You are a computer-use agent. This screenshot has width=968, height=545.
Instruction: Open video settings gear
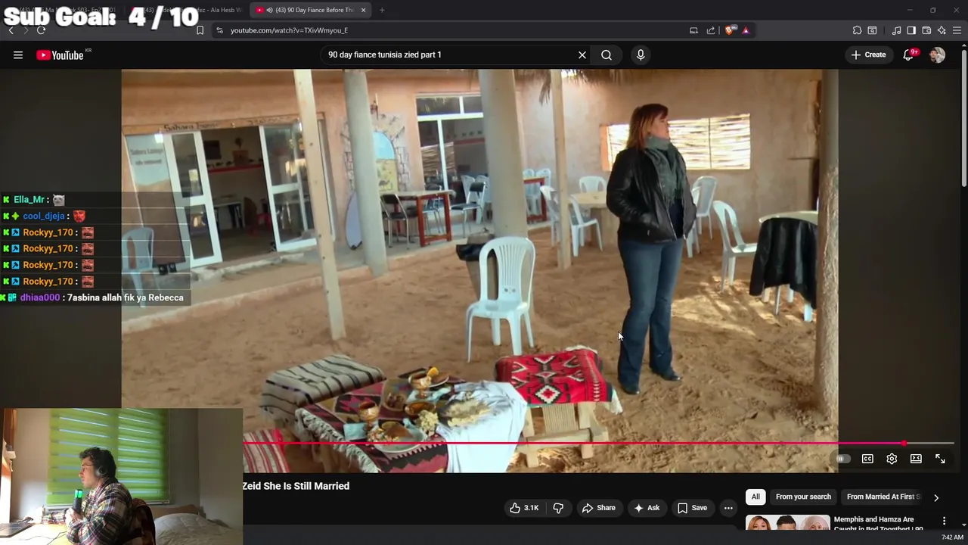(x=892, y=459)
